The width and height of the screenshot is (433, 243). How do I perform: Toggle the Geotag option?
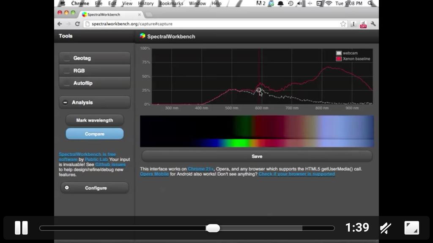(x=94, y=58)
